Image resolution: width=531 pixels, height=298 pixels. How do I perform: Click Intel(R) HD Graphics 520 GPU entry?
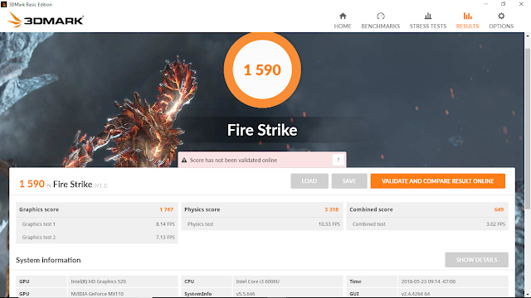tap(98, 281)
